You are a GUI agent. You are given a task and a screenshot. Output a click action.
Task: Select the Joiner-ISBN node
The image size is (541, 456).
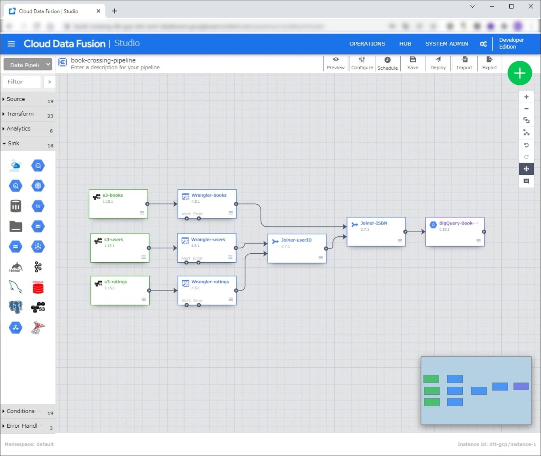(376, 231)
